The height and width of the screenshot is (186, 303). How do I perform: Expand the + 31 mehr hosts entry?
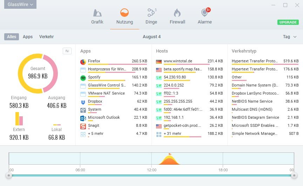[x=189, y=134]
